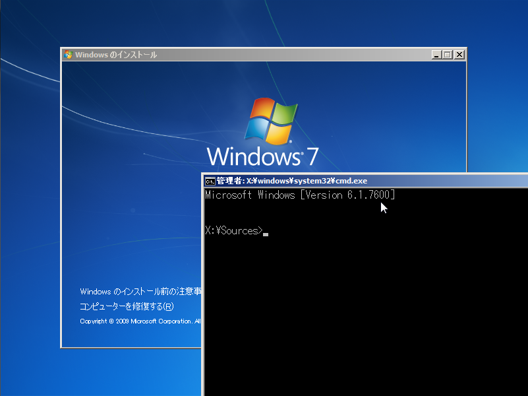Image resolution: width=528 pixels, height=396 pixels.
Task: Click the cmd.exe title bar icon
Action: click(210, 181)
